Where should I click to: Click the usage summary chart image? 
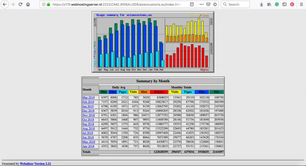[x=153, y=42]
